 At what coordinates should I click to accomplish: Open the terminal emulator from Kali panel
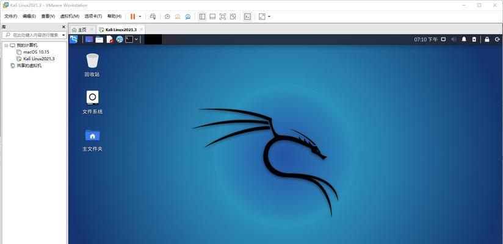129,40
